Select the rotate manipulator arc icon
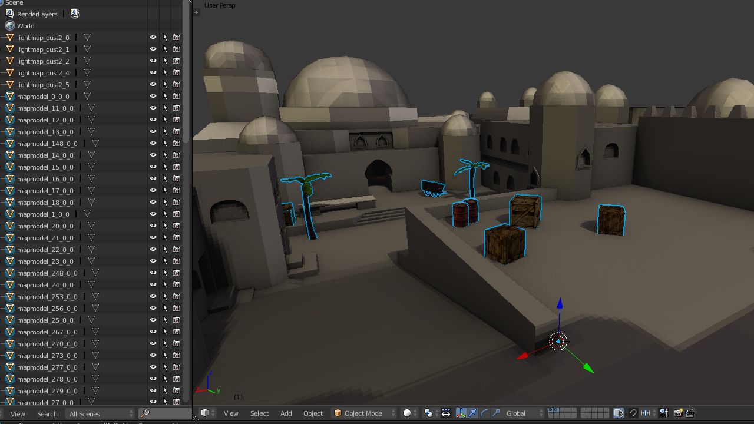 tap(484, 413)
